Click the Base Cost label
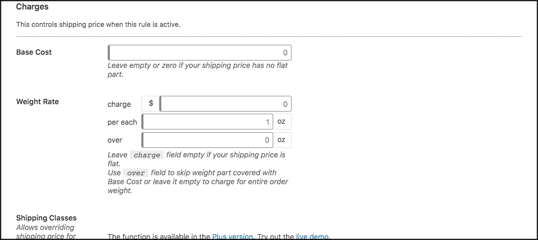 coord(34,52)
